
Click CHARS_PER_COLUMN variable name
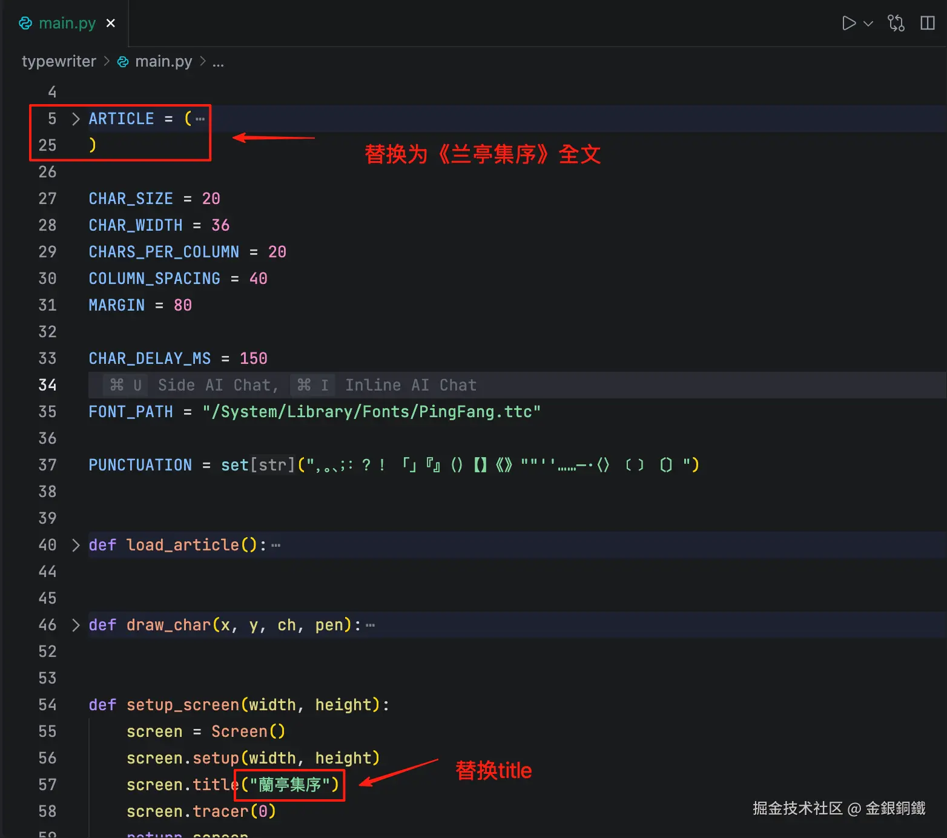(x=163, y=252)
